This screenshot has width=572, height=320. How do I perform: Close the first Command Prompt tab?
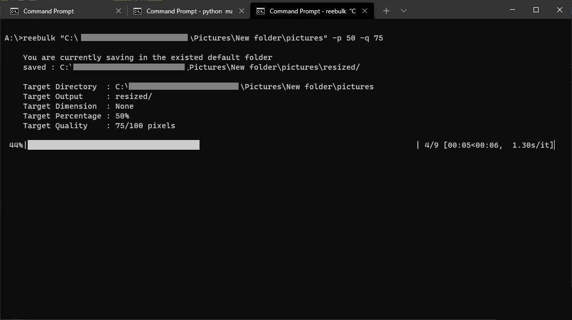pyautogui.click(x=118, y=11)
